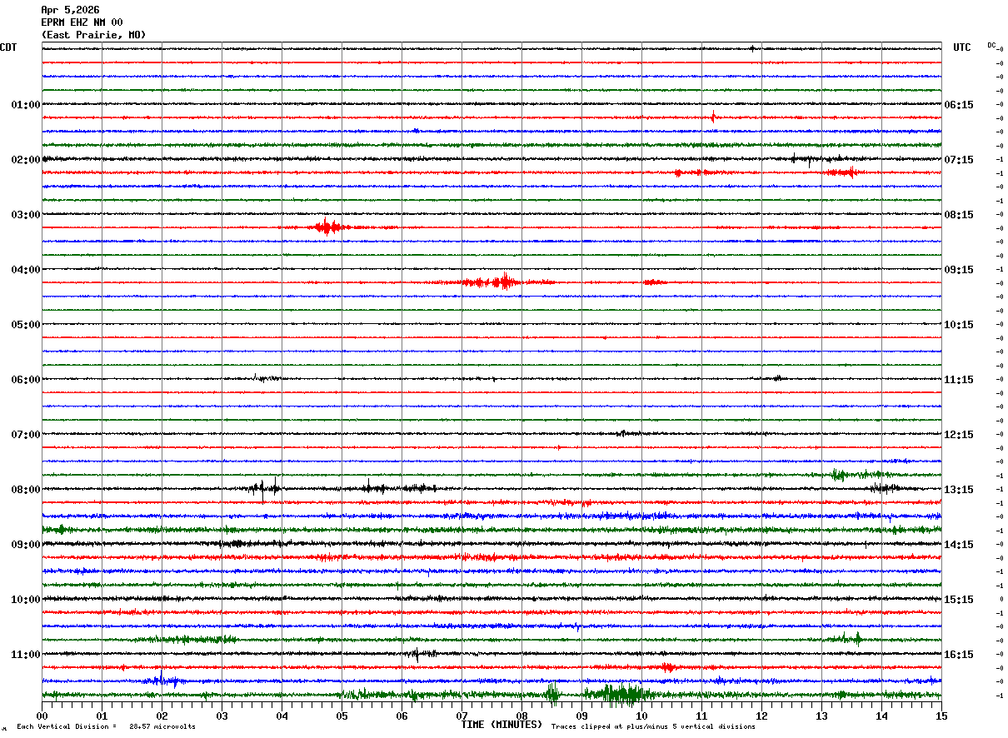Click minute tick label '10' on x-axis
The width and height of the screenshot is (1008, 738).
tap(641, 716)
